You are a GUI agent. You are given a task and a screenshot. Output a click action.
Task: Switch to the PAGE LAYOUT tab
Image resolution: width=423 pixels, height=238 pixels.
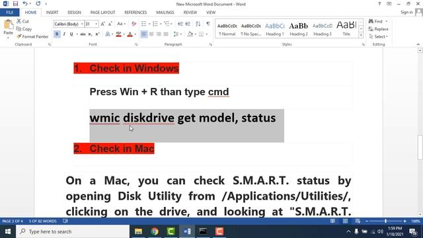point(103,13)
